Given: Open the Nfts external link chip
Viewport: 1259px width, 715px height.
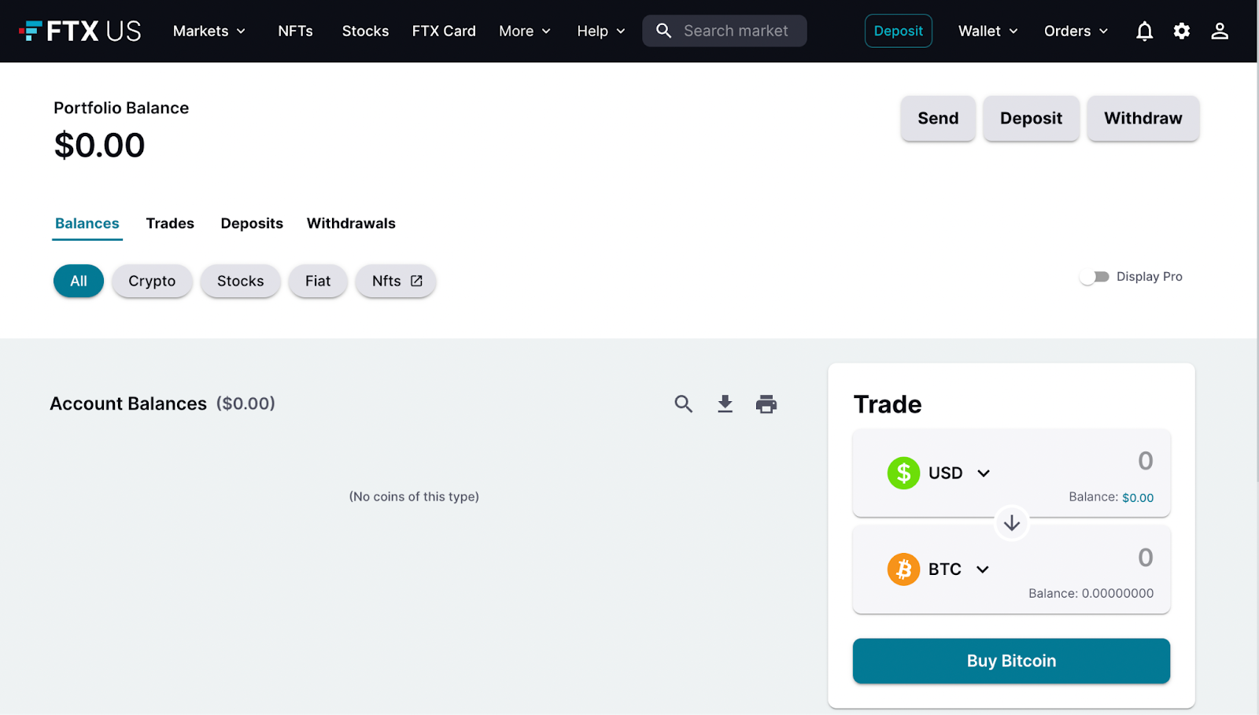Looking at the screenshot, I should (x=396, y=281).
